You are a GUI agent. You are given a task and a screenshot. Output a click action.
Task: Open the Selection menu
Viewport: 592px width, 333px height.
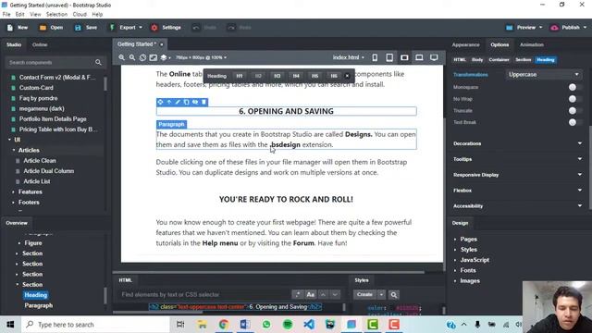[56, 15]
